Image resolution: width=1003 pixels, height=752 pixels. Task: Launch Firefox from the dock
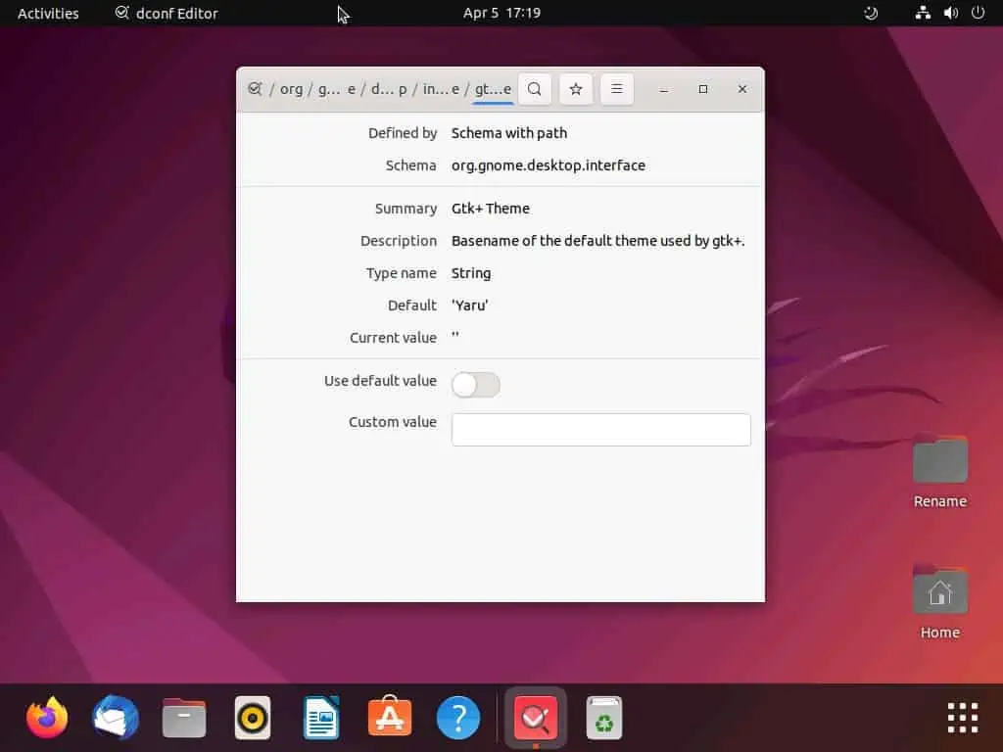(x=47, y=719)
